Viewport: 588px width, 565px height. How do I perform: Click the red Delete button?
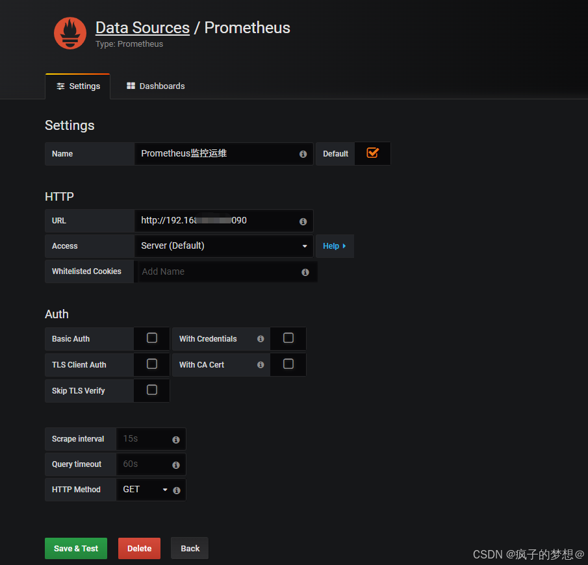pos(140,549)
